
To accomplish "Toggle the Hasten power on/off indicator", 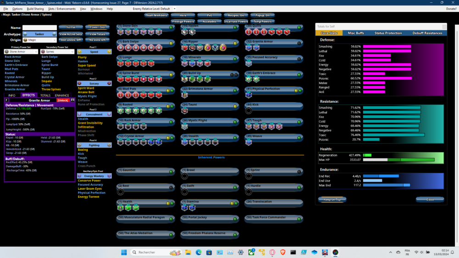I will pos(235,27).
